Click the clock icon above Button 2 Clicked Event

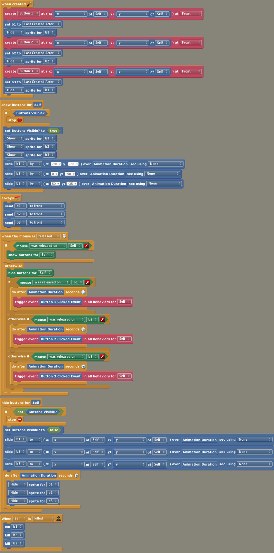coord(83,329)
